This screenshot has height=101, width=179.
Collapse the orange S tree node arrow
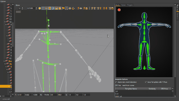[6, 67]
